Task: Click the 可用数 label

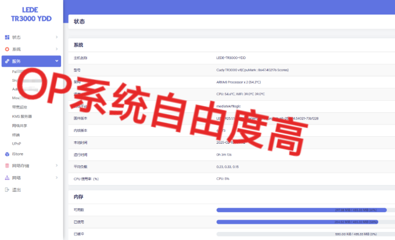Action: point(78,210)
